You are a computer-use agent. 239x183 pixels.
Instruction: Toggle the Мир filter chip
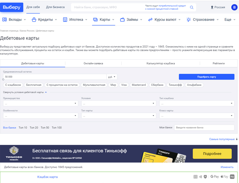coord(113,85)
